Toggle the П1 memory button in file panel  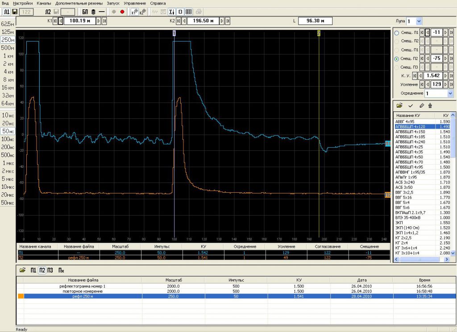[x=33, y=270]
